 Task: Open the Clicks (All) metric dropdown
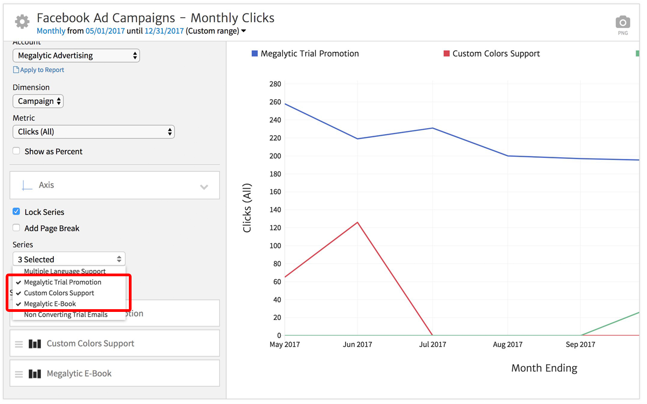pos(93,131)
